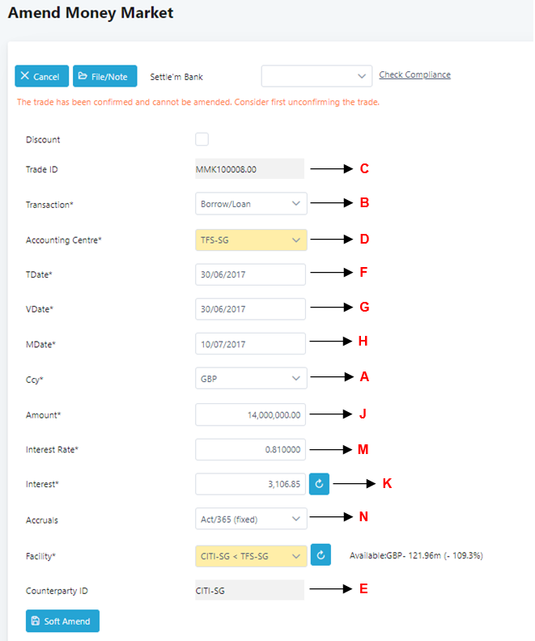Click the Interest amount field
This screenshot has height=641, width=535.
coord(250,484)
